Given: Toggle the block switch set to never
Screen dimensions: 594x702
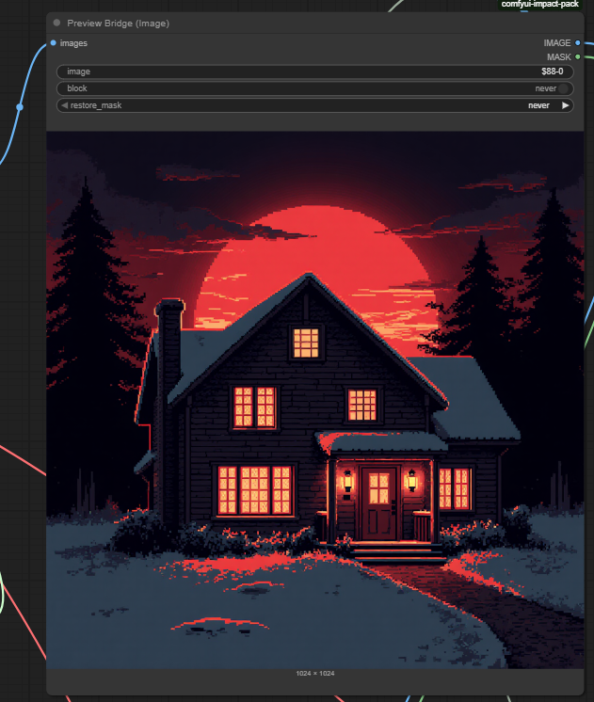Looking at the screenshot, I should 564,88.
